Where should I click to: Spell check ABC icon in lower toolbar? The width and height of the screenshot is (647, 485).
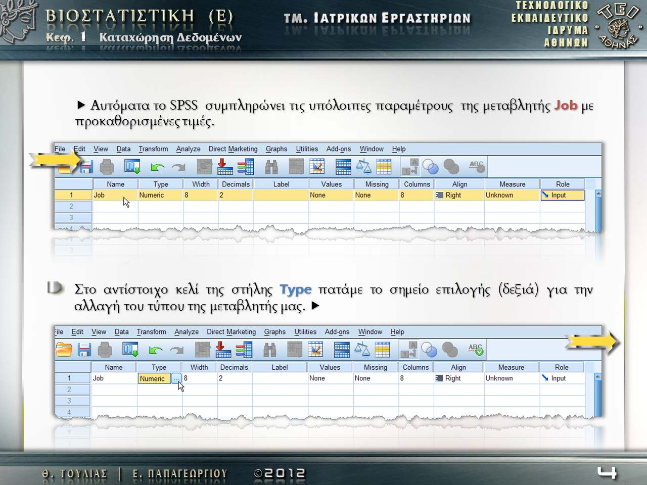click(476, 349)
